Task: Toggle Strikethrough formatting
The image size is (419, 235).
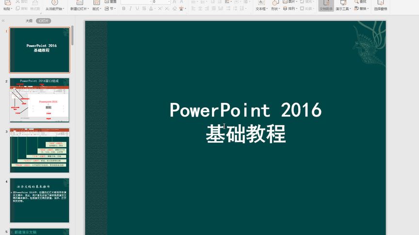Action: tap(144, 9)
